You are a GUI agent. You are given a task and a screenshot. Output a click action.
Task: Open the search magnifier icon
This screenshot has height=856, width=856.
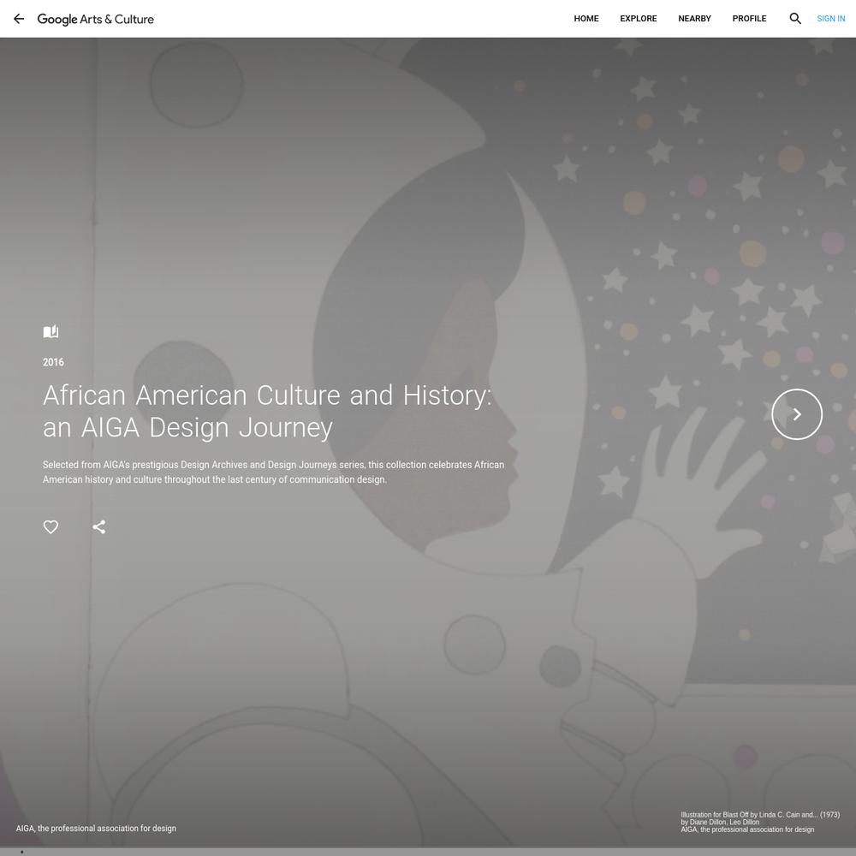click(x=795, y=19)
